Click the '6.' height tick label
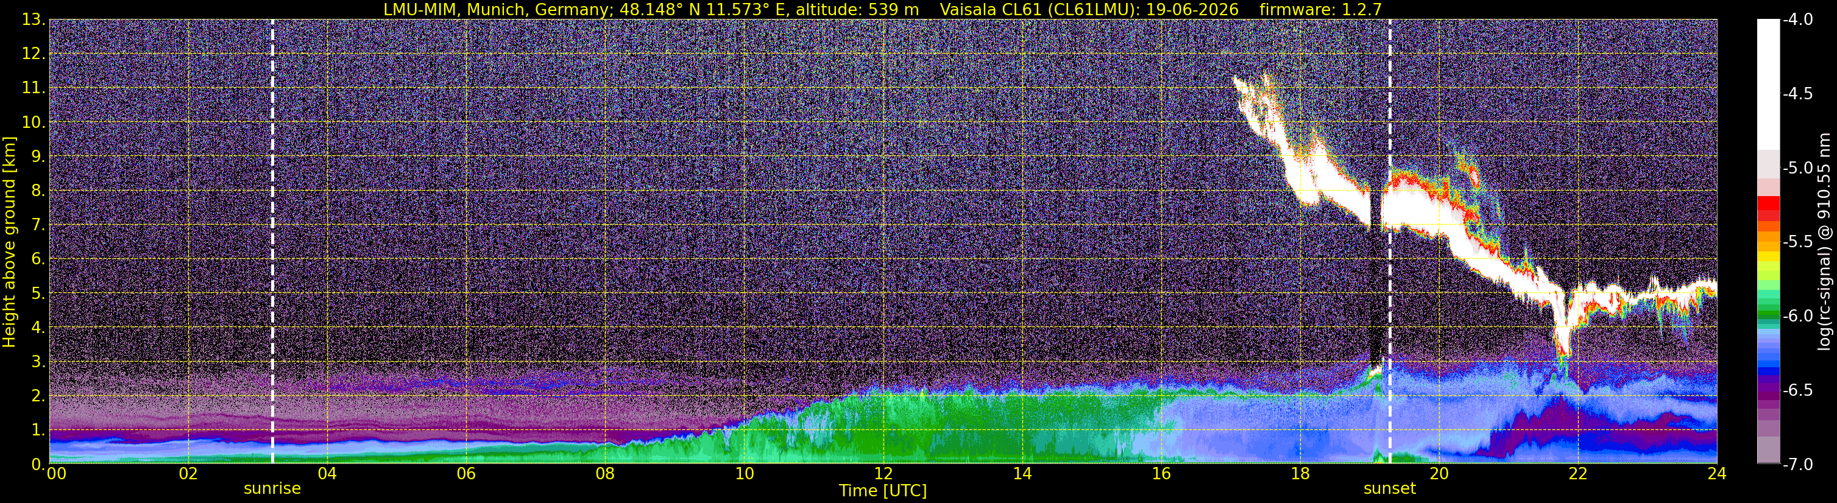 (38, 259)
